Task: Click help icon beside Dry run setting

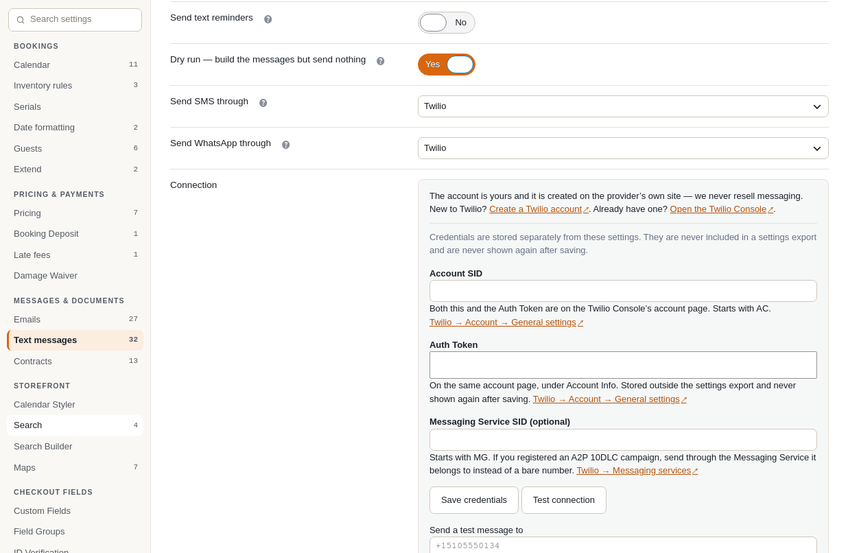Action: pyautogui.click(x=381, y=61)
